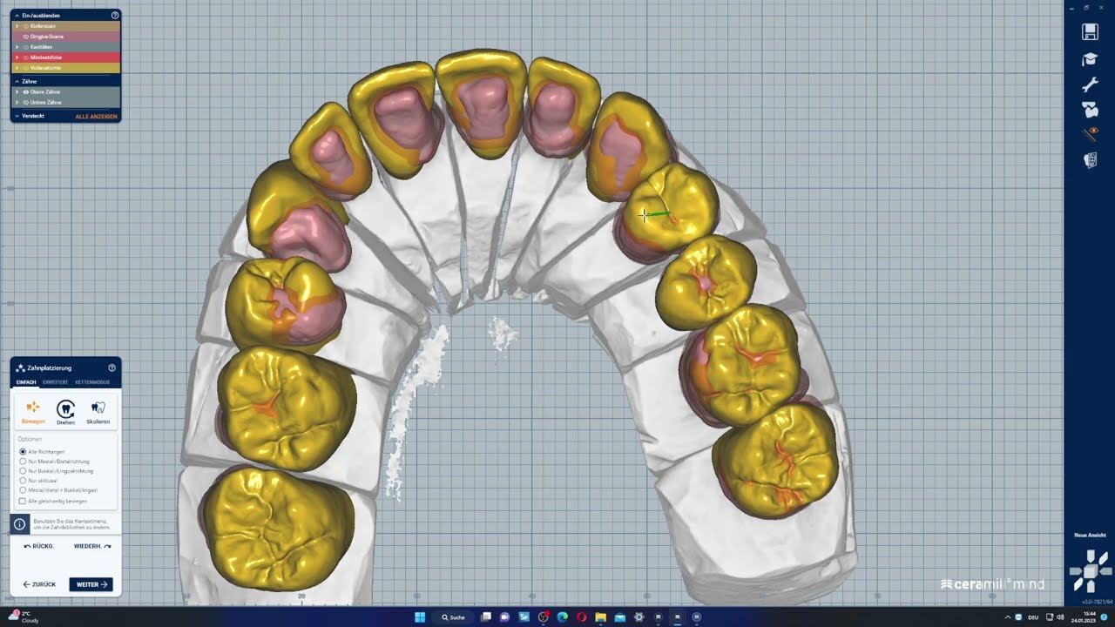Screen dimensions: 1115x627
Task: Switch to the KETTENMODUS tab
Action: (x=92, y=382)
